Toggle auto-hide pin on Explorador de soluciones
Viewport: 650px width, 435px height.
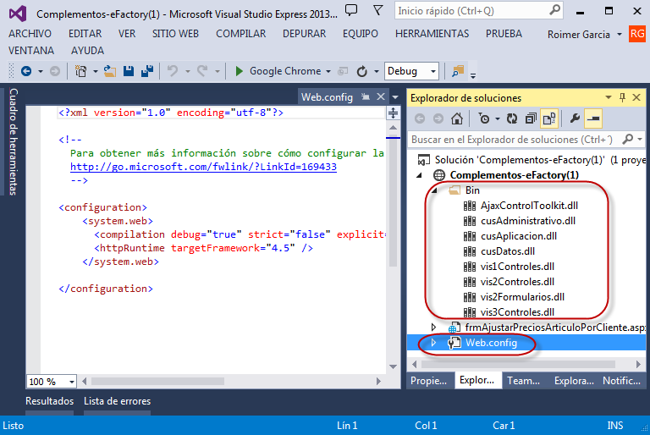(622, 97)
